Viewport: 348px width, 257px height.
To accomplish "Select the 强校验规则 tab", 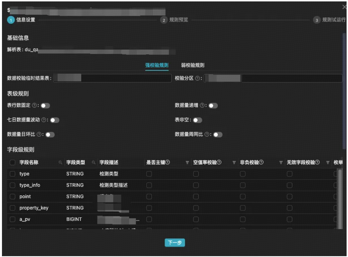I will point(157,65).
